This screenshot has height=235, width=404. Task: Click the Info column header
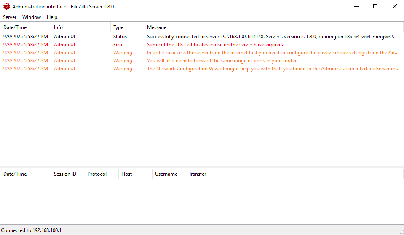pos(81,27)
